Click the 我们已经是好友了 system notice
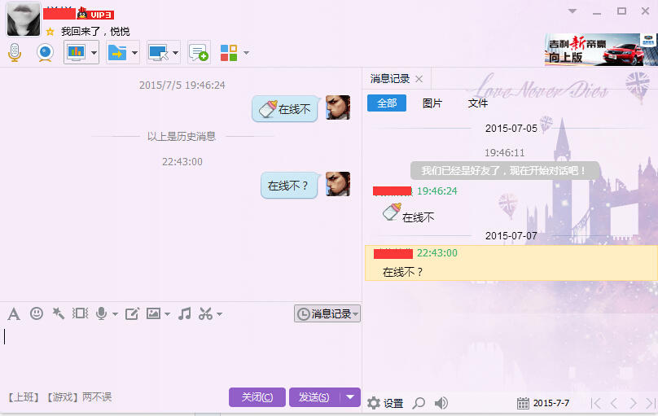 [x=504, y=170]
